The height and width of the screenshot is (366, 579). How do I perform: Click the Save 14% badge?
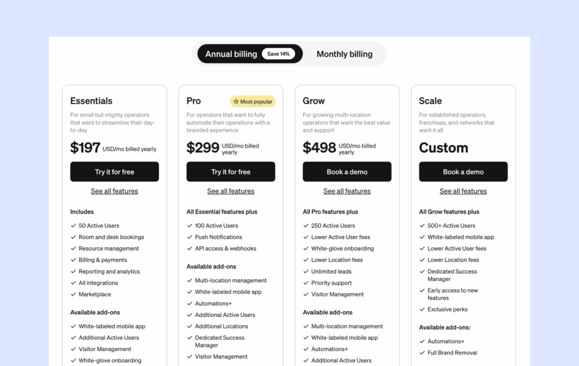pyautogui.click(x=279, y=53)
